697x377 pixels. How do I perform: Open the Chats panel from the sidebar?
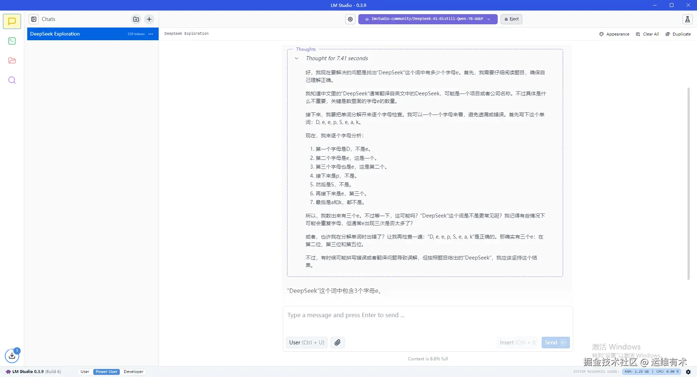click(x=12, y=21)
